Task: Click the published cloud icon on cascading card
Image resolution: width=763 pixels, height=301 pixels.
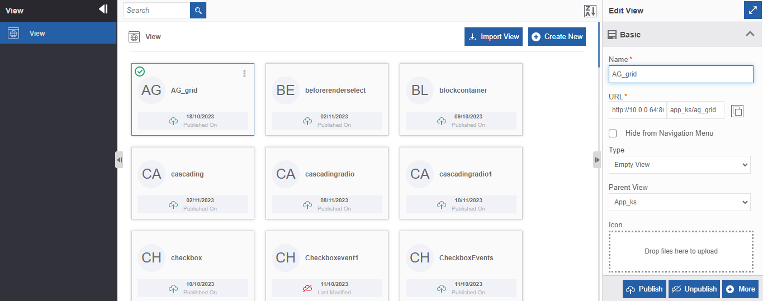Action: (x=173, y=205)
